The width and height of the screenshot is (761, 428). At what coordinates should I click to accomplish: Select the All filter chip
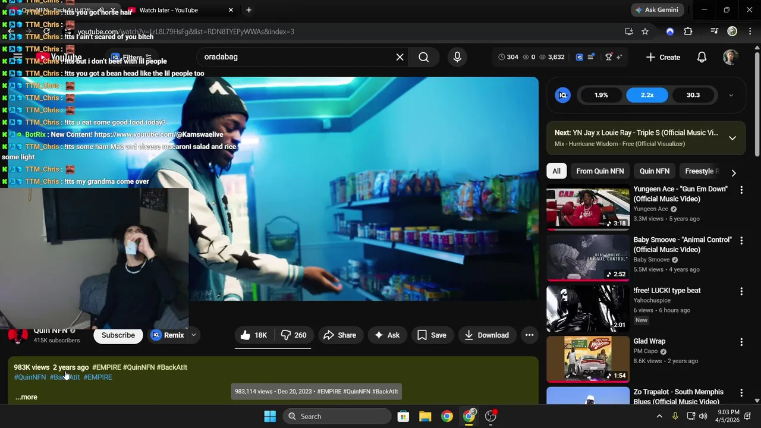coord(556,171)
